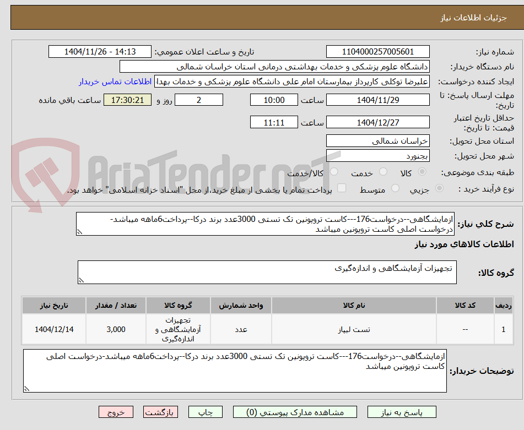
Task: Click the کد کالا column header
Action: tap(465, 306)
